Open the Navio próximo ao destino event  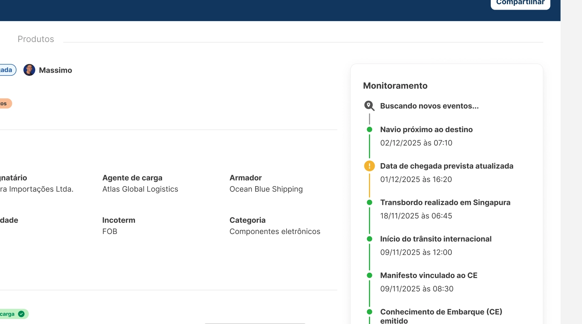click(426, 129)
